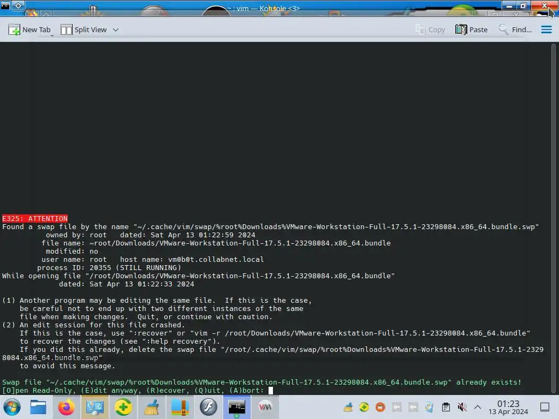
Task: Open the Flash player taskbar icon
Action: point(208,407)
